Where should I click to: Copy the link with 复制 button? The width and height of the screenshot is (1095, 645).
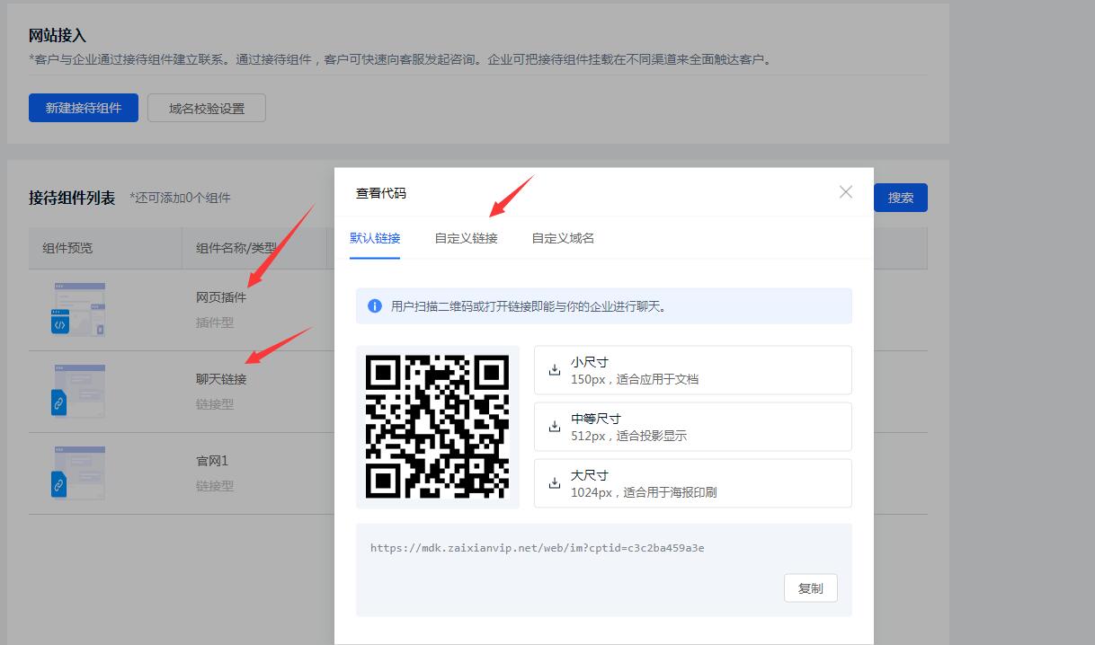point(810,588)
